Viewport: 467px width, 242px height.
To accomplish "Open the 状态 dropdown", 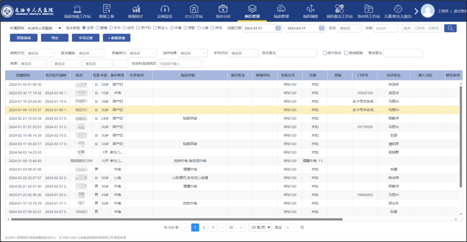I will click(x=350, y=29).
